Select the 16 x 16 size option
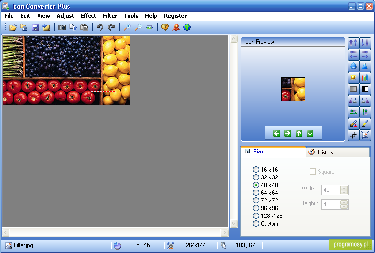 (x=265, y=170)
